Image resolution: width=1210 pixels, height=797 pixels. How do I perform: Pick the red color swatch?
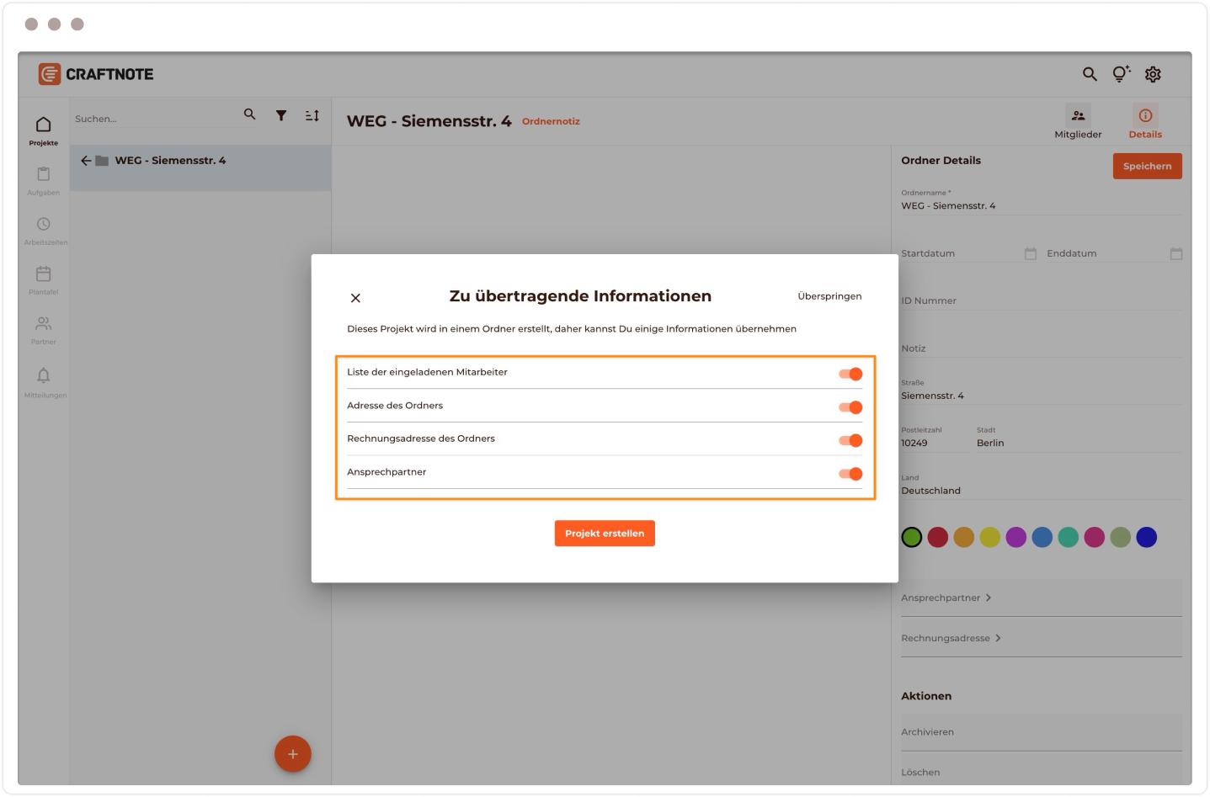[x=938, y=537]
